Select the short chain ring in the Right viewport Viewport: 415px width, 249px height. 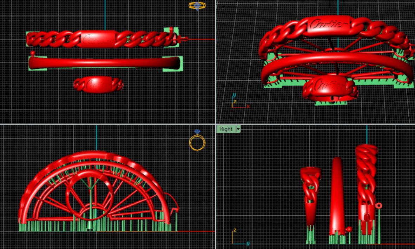310,196
